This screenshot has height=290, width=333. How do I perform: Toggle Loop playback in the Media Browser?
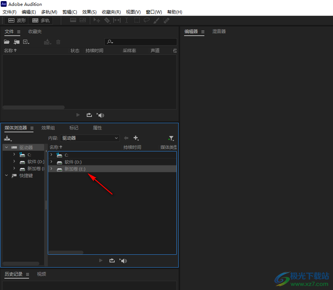pos(112,260)
